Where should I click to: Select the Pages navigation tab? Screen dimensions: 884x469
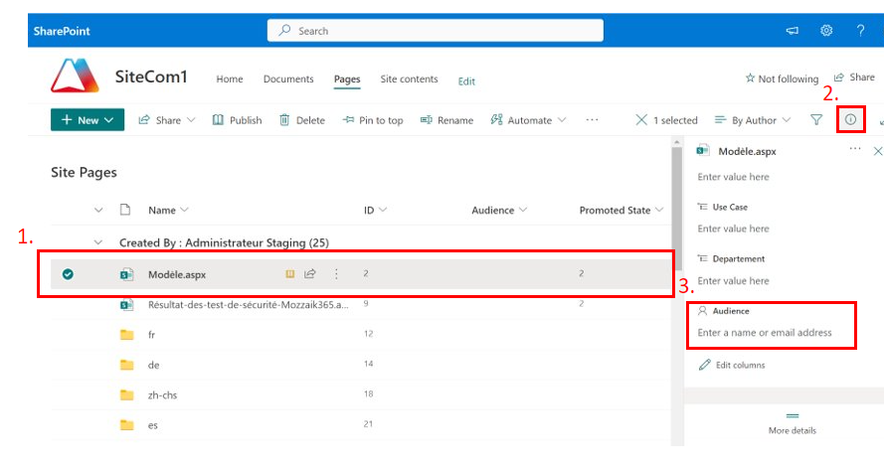[x=347, y=79]
